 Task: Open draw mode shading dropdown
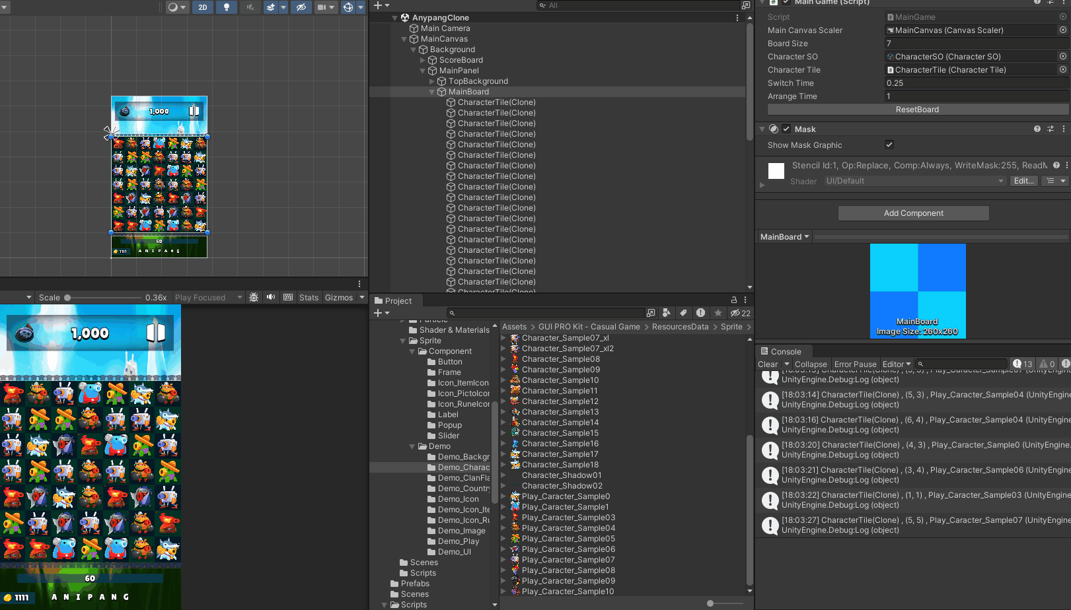click(177, 7)
